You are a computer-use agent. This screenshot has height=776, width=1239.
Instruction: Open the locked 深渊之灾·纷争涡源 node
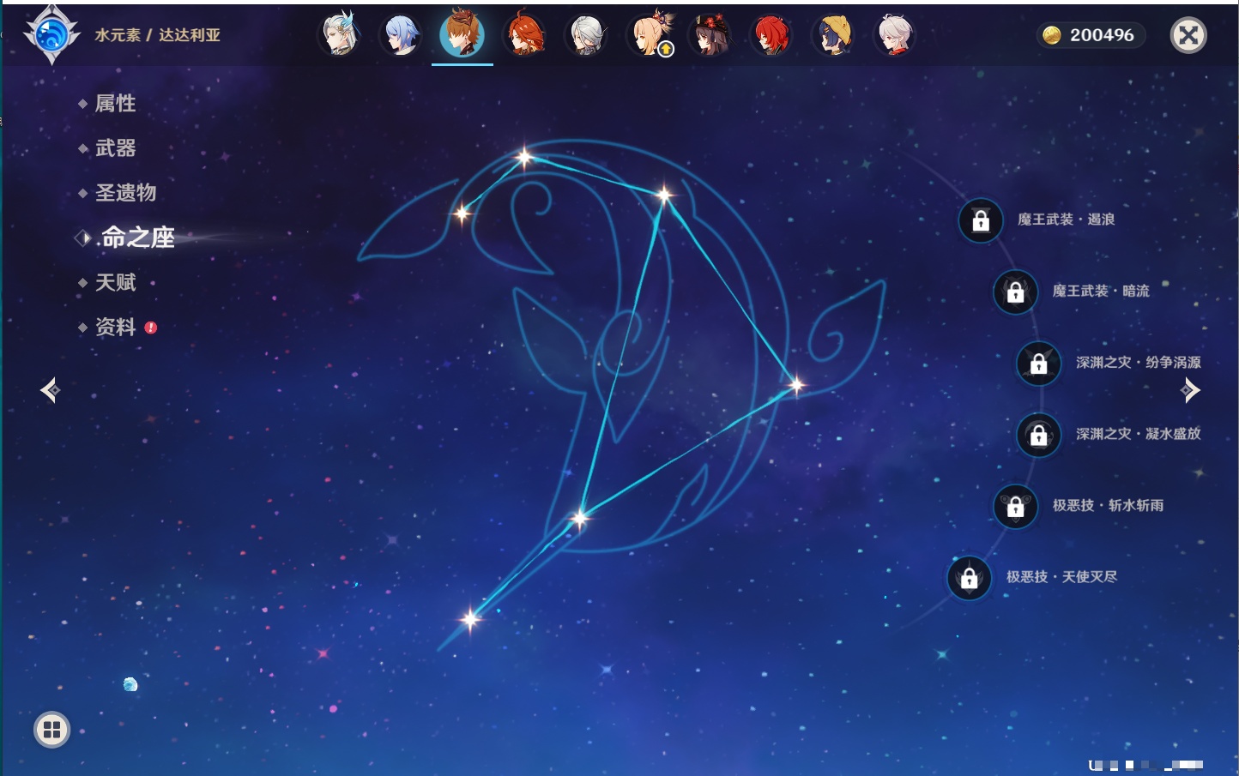[x=1038, y=363]
